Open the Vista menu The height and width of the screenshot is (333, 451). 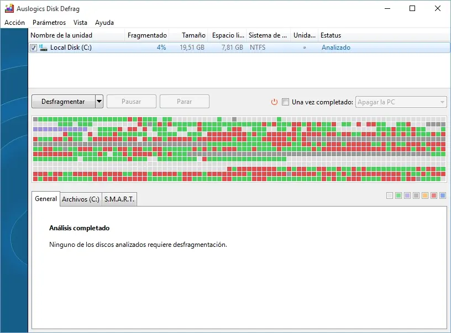(x=80, y=23)
